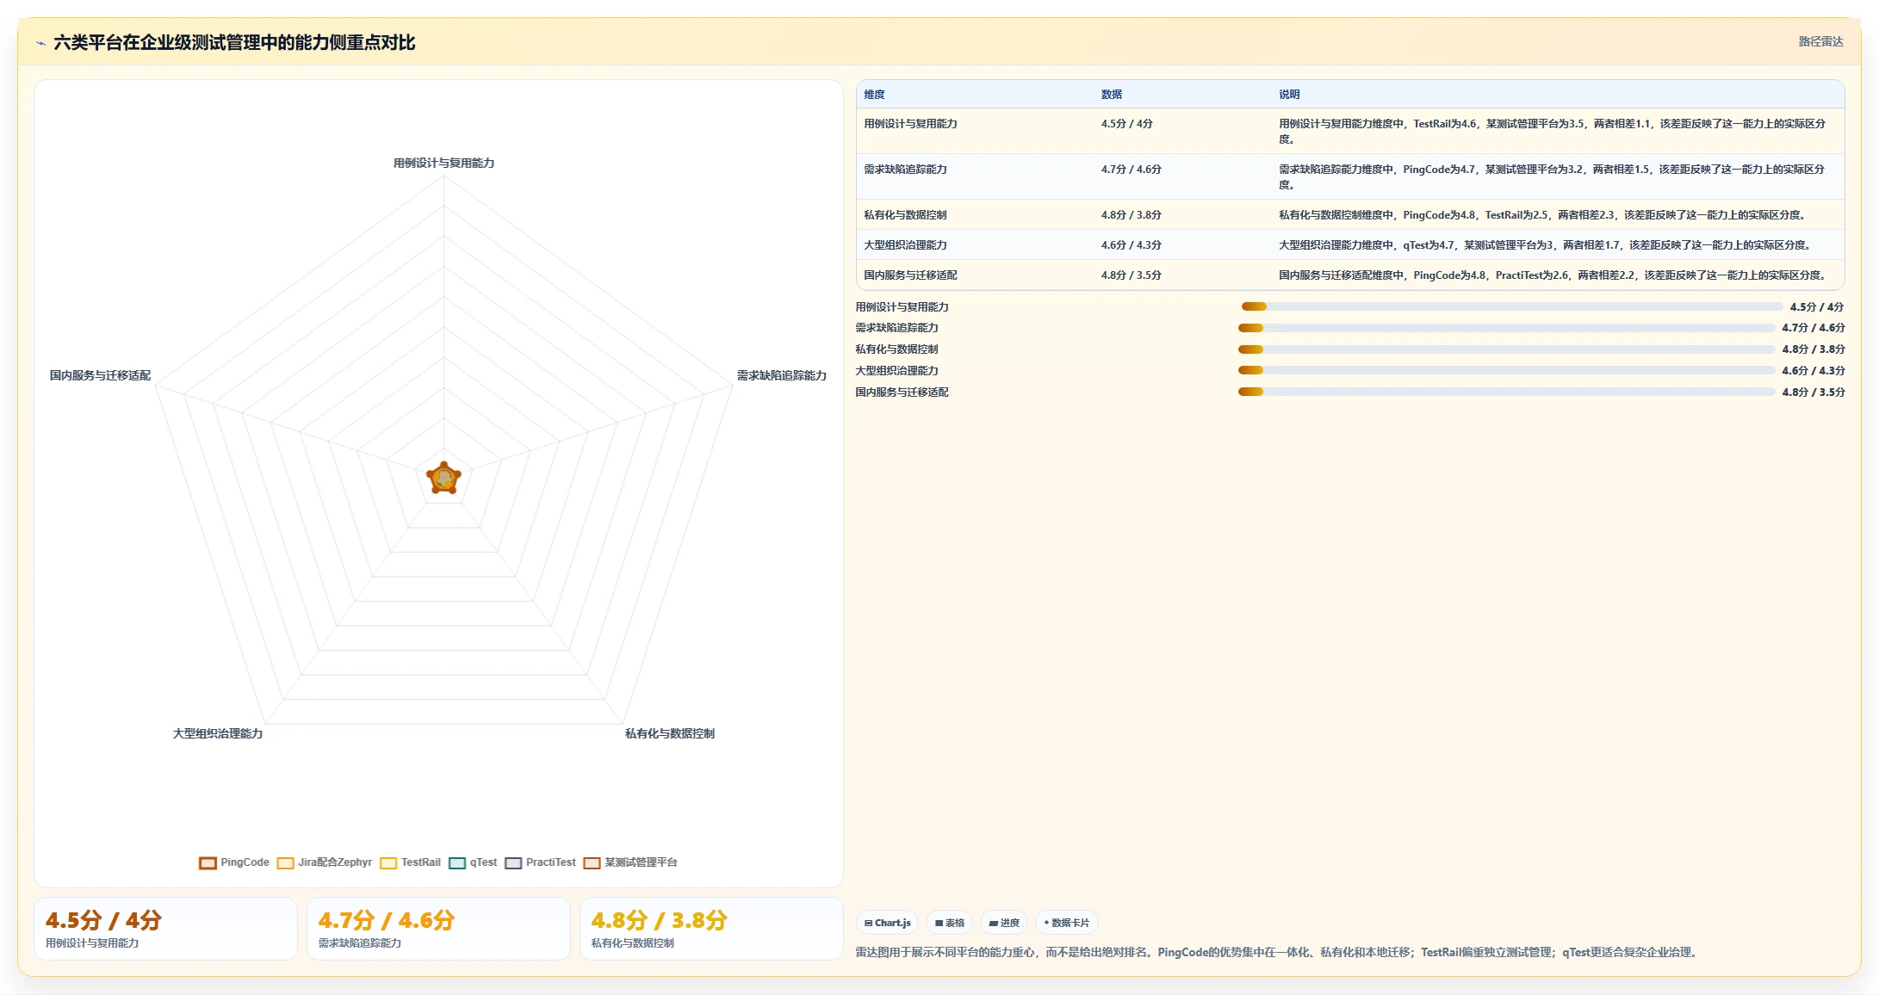Click progress bar for 私有化与数据控制
This screenshot has height=995, width=1879.
(x=1507, y=349)
